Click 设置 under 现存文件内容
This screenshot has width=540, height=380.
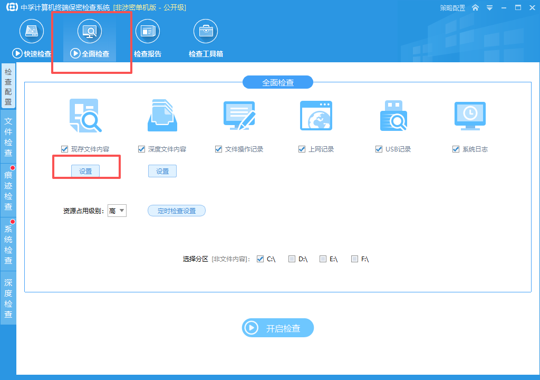[85, 171]
